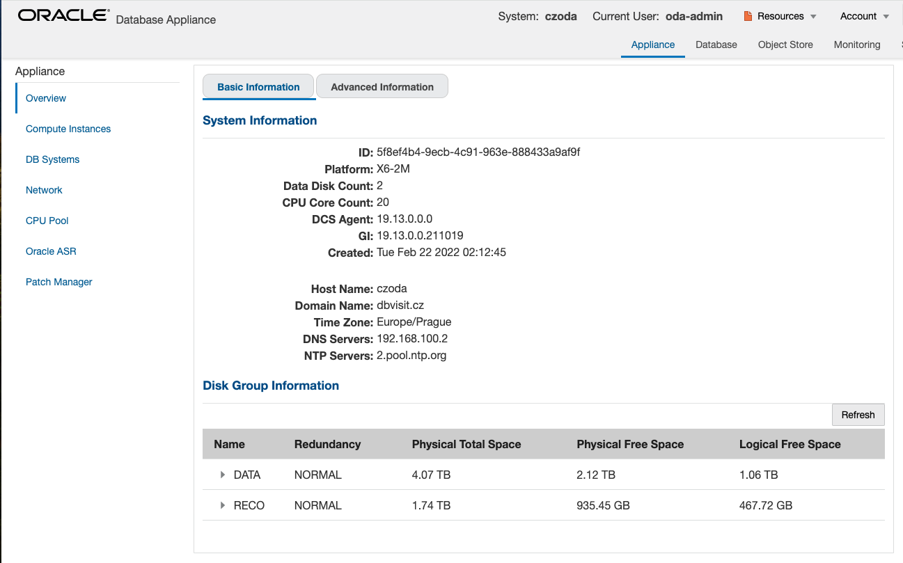The image size is (903, 563).
Task: Select the Advanced Information tab
Action: pos(382,87)
